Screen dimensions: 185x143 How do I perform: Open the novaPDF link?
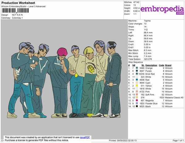pos(85,137)
